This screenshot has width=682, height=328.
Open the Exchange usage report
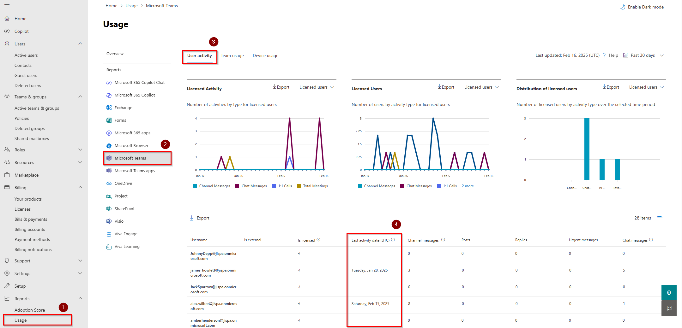123,108
